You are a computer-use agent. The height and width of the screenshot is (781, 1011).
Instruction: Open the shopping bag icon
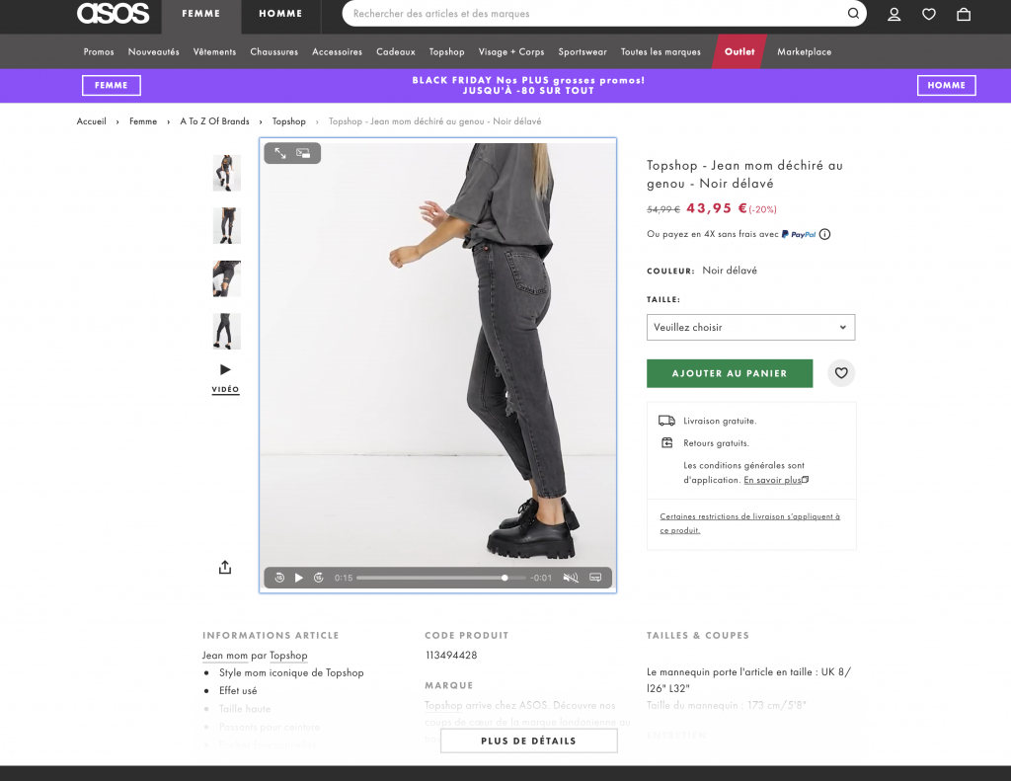(x=963, y=14)
